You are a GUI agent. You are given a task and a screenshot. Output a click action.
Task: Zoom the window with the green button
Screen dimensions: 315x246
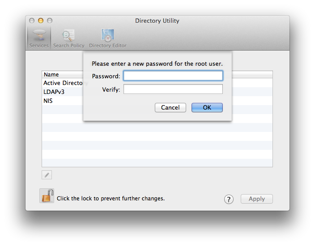[x=50, y=21]
